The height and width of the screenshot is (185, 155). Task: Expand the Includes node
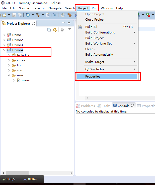[x=9, y=55]
